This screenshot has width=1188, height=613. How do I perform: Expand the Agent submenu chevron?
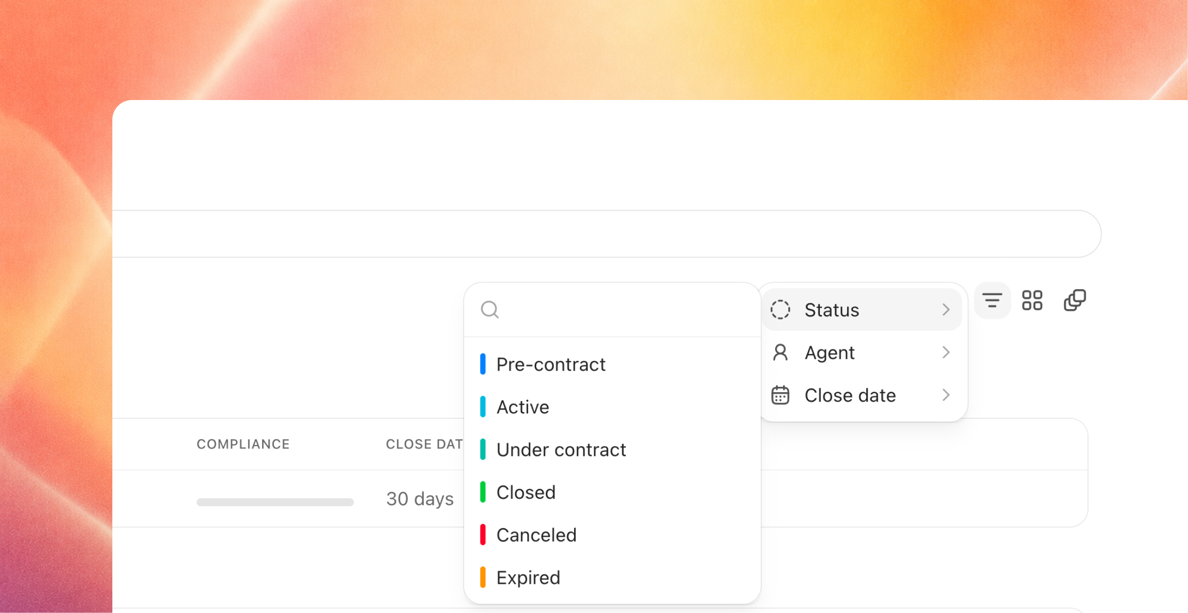click(x=946, y=352)
